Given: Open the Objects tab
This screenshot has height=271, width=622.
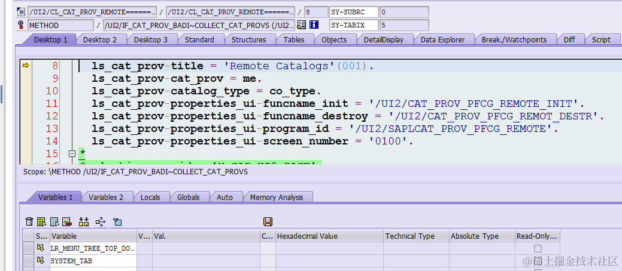Looking at the screenshot, I should pyautogui.click(x=334, y=39).
